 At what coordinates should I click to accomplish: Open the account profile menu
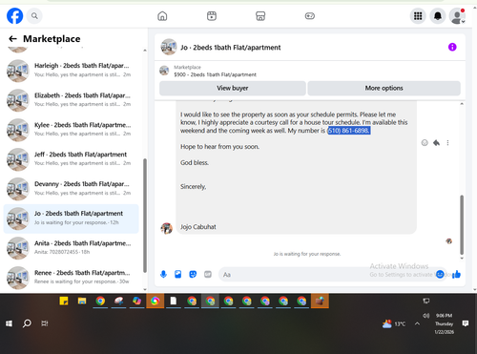[x=457, y=16]
